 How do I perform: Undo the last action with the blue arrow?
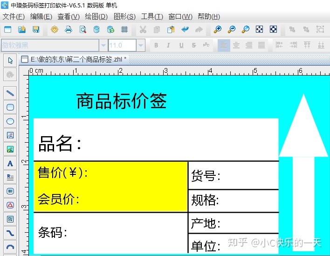(x=185, y=29)
